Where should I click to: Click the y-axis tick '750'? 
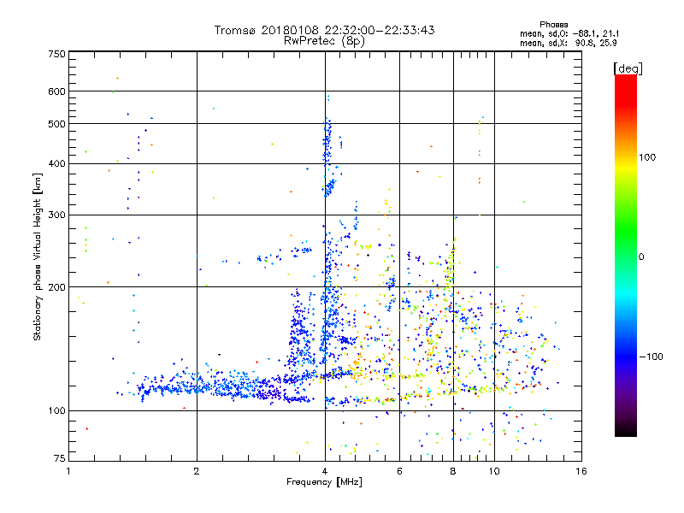pos(56,54)
